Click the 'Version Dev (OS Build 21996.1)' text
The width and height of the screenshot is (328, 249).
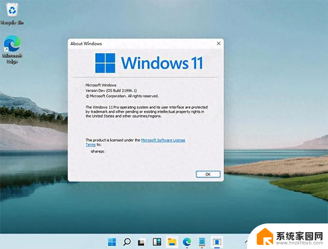click(x=111, y=90)
